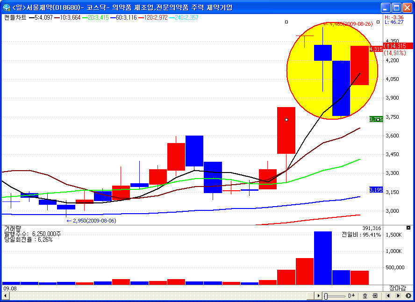
Task: Click the 발행주수: 6,250,000주 text
Action: coord(33,234)
